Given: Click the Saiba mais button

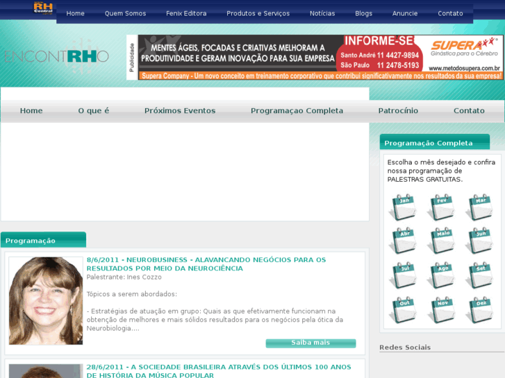Looking at the screenshot, I should (311, 343).
